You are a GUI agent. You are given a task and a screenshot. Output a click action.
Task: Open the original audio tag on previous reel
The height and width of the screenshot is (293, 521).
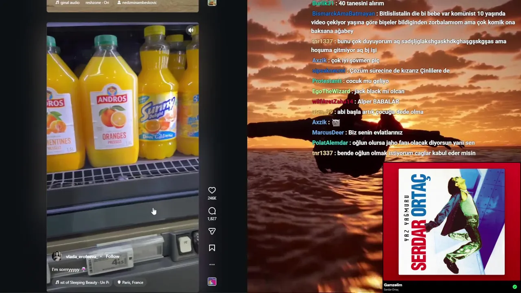pyautogui.click(x=82, y=2)
